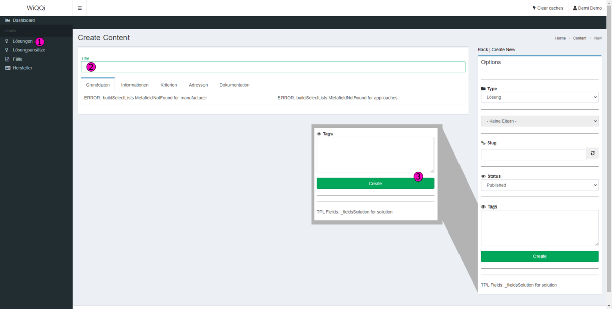612x309 pixels.
Task: Click the regenerate slug refresh icon
Action: [593, 153]
